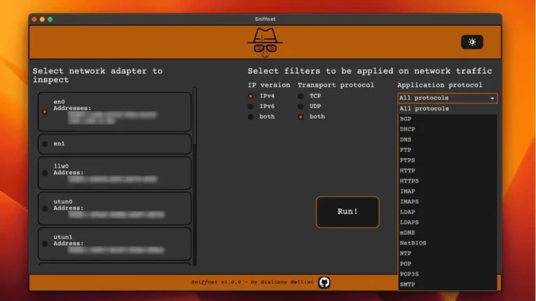
Task: Click the 'Sniffnet v1.0.0 - by Giuliano Bellini' footer text
Action: [252, 282]
